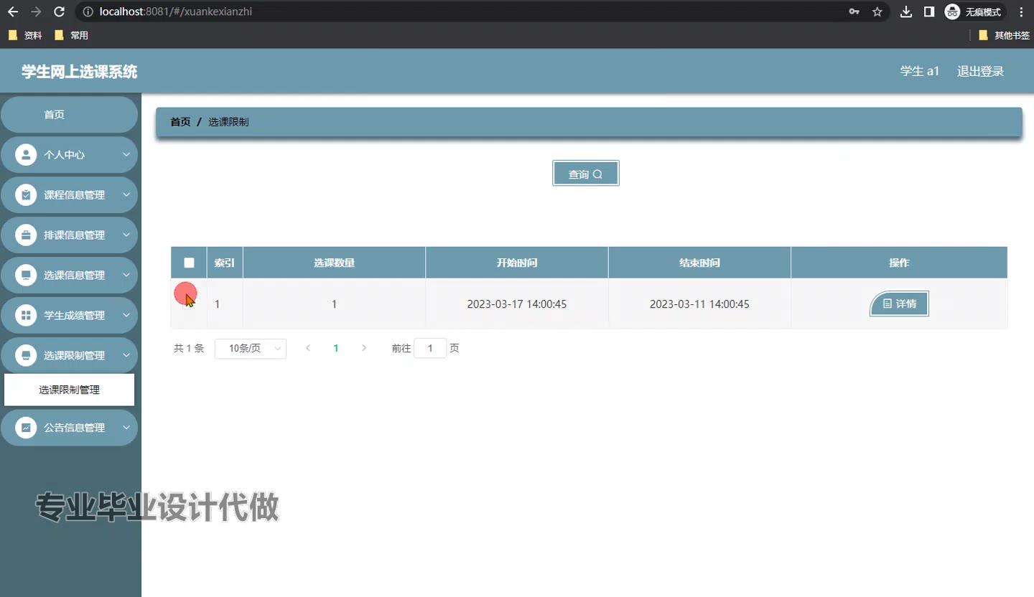Open the browser downloads icon

point(906,11)
